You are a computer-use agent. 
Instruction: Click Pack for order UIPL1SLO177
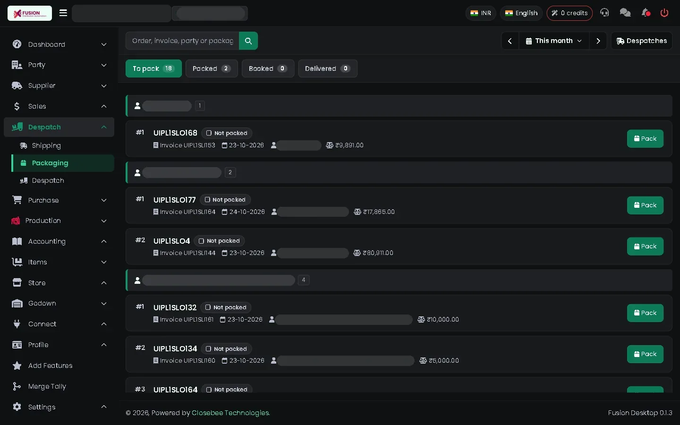[x=645, y=205]
